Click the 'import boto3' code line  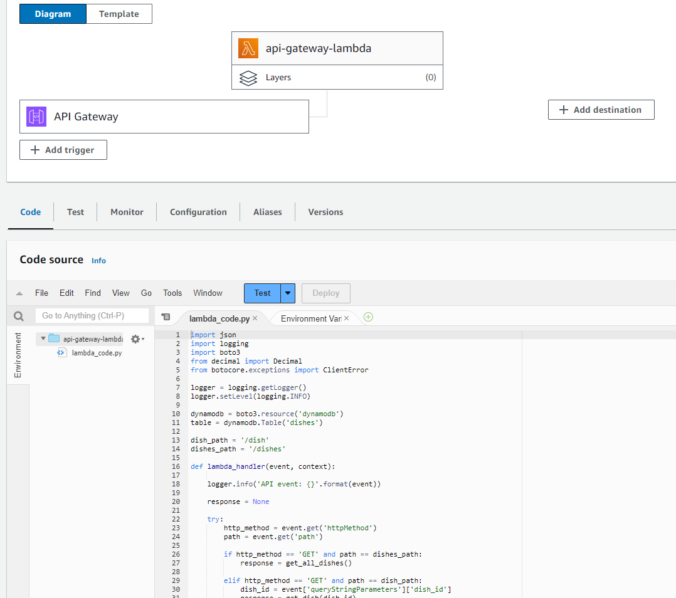[x=216, y=352]
